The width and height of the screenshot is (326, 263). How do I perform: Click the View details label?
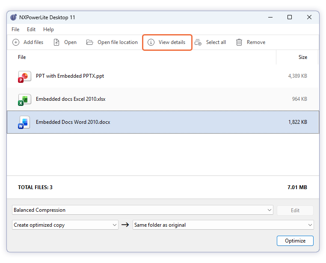pyautogui.click(x=172, y=42)
